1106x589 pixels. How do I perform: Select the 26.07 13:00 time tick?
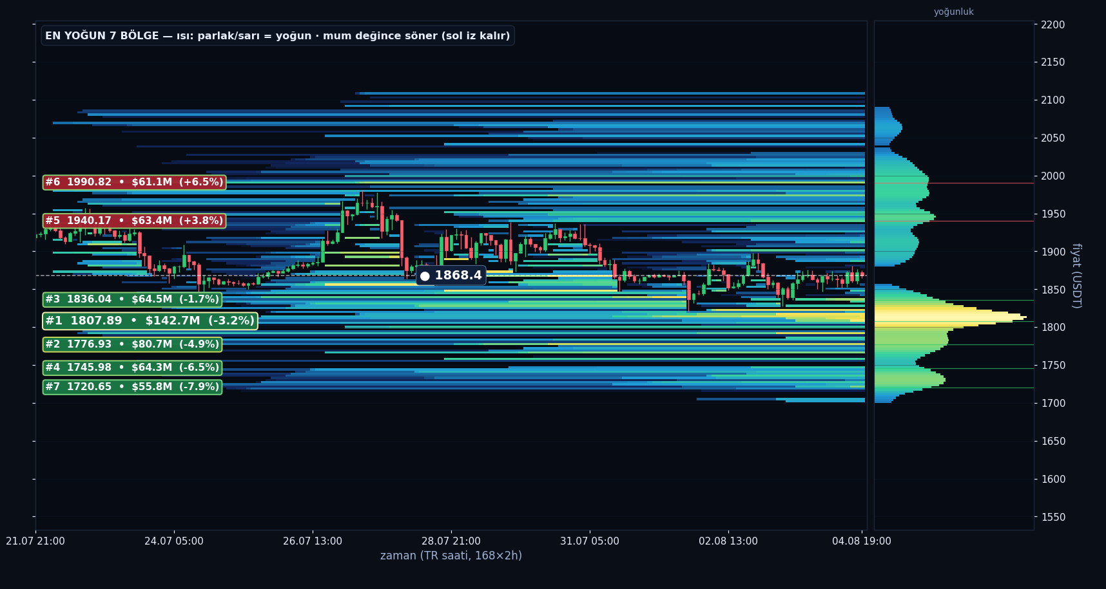pos(313,541)
